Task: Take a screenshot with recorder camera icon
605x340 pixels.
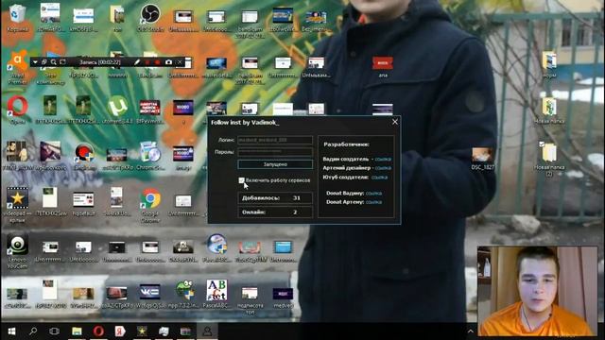Action: (x=168, y=62)
